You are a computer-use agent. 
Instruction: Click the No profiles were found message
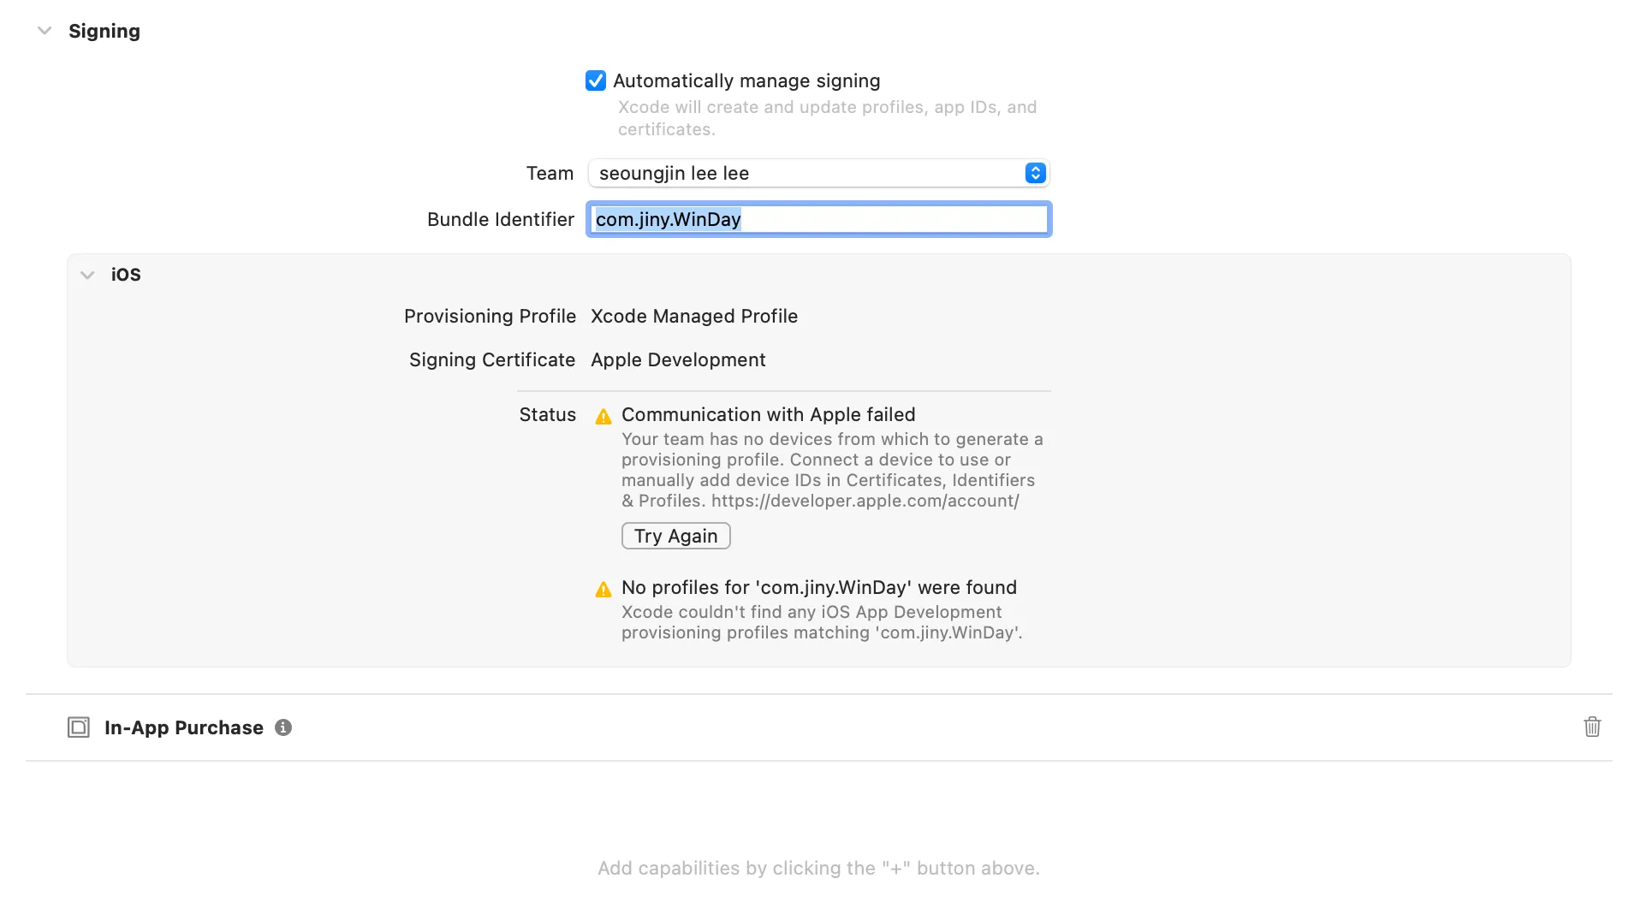818,587
